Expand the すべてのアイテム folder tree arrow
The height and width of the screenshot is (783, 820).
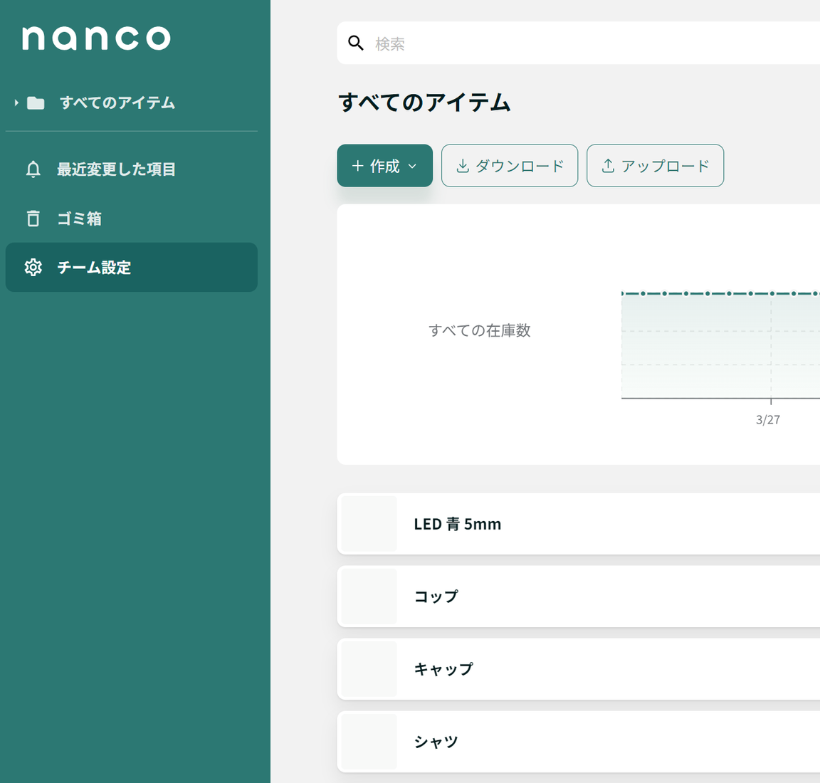[16, 103]
